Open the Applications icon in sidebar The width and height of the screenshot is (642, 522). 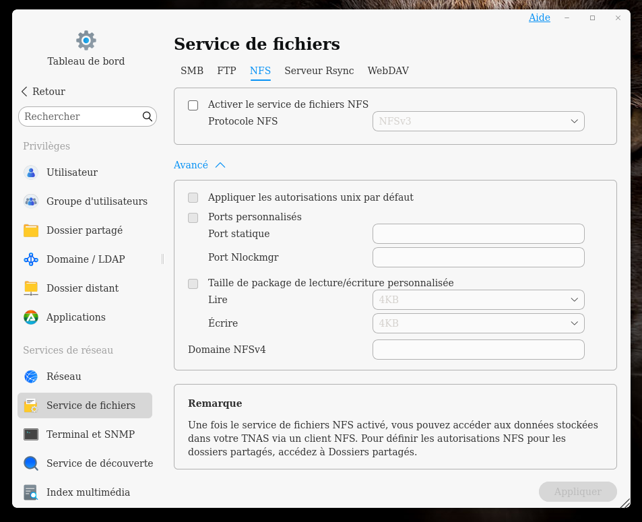(x=31, y=317)
